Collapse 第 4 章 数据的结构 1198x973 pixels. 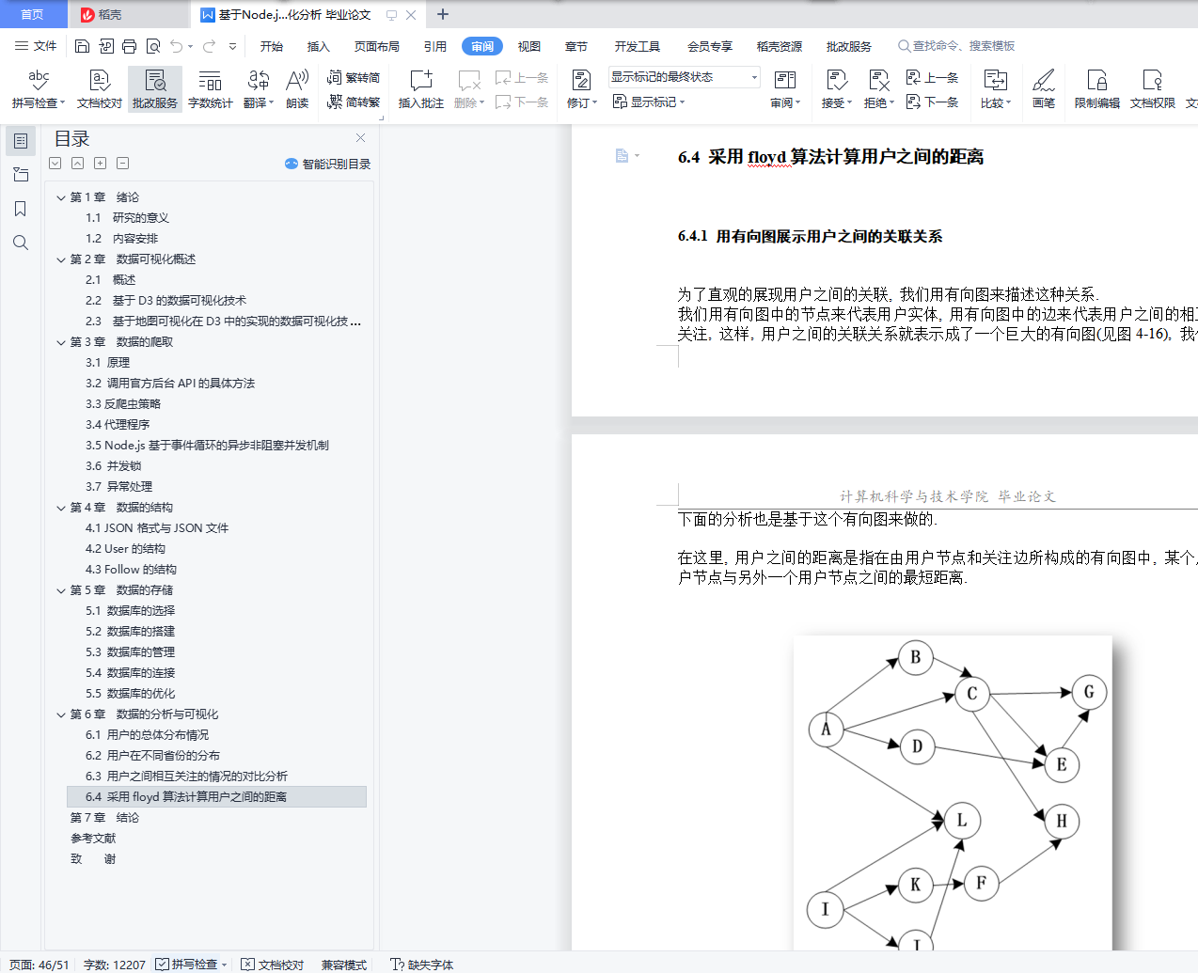pos(60,508)
